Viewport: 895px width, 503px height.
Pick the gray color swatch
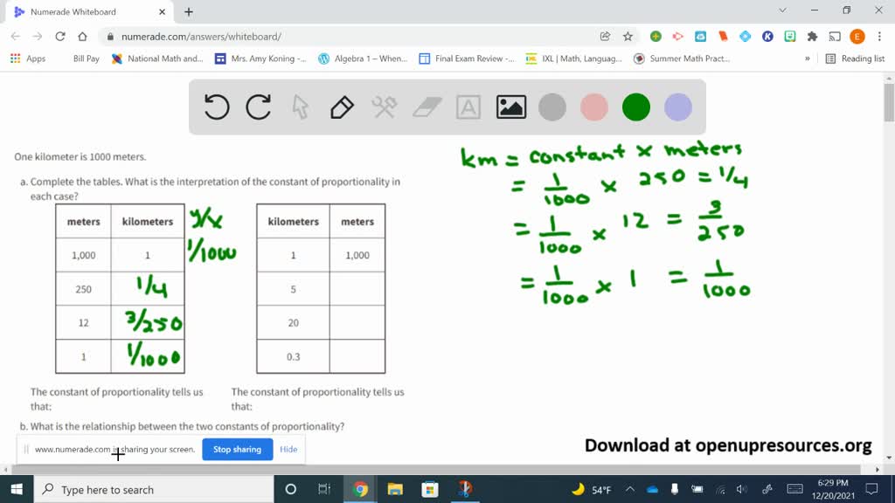point(552,107)
